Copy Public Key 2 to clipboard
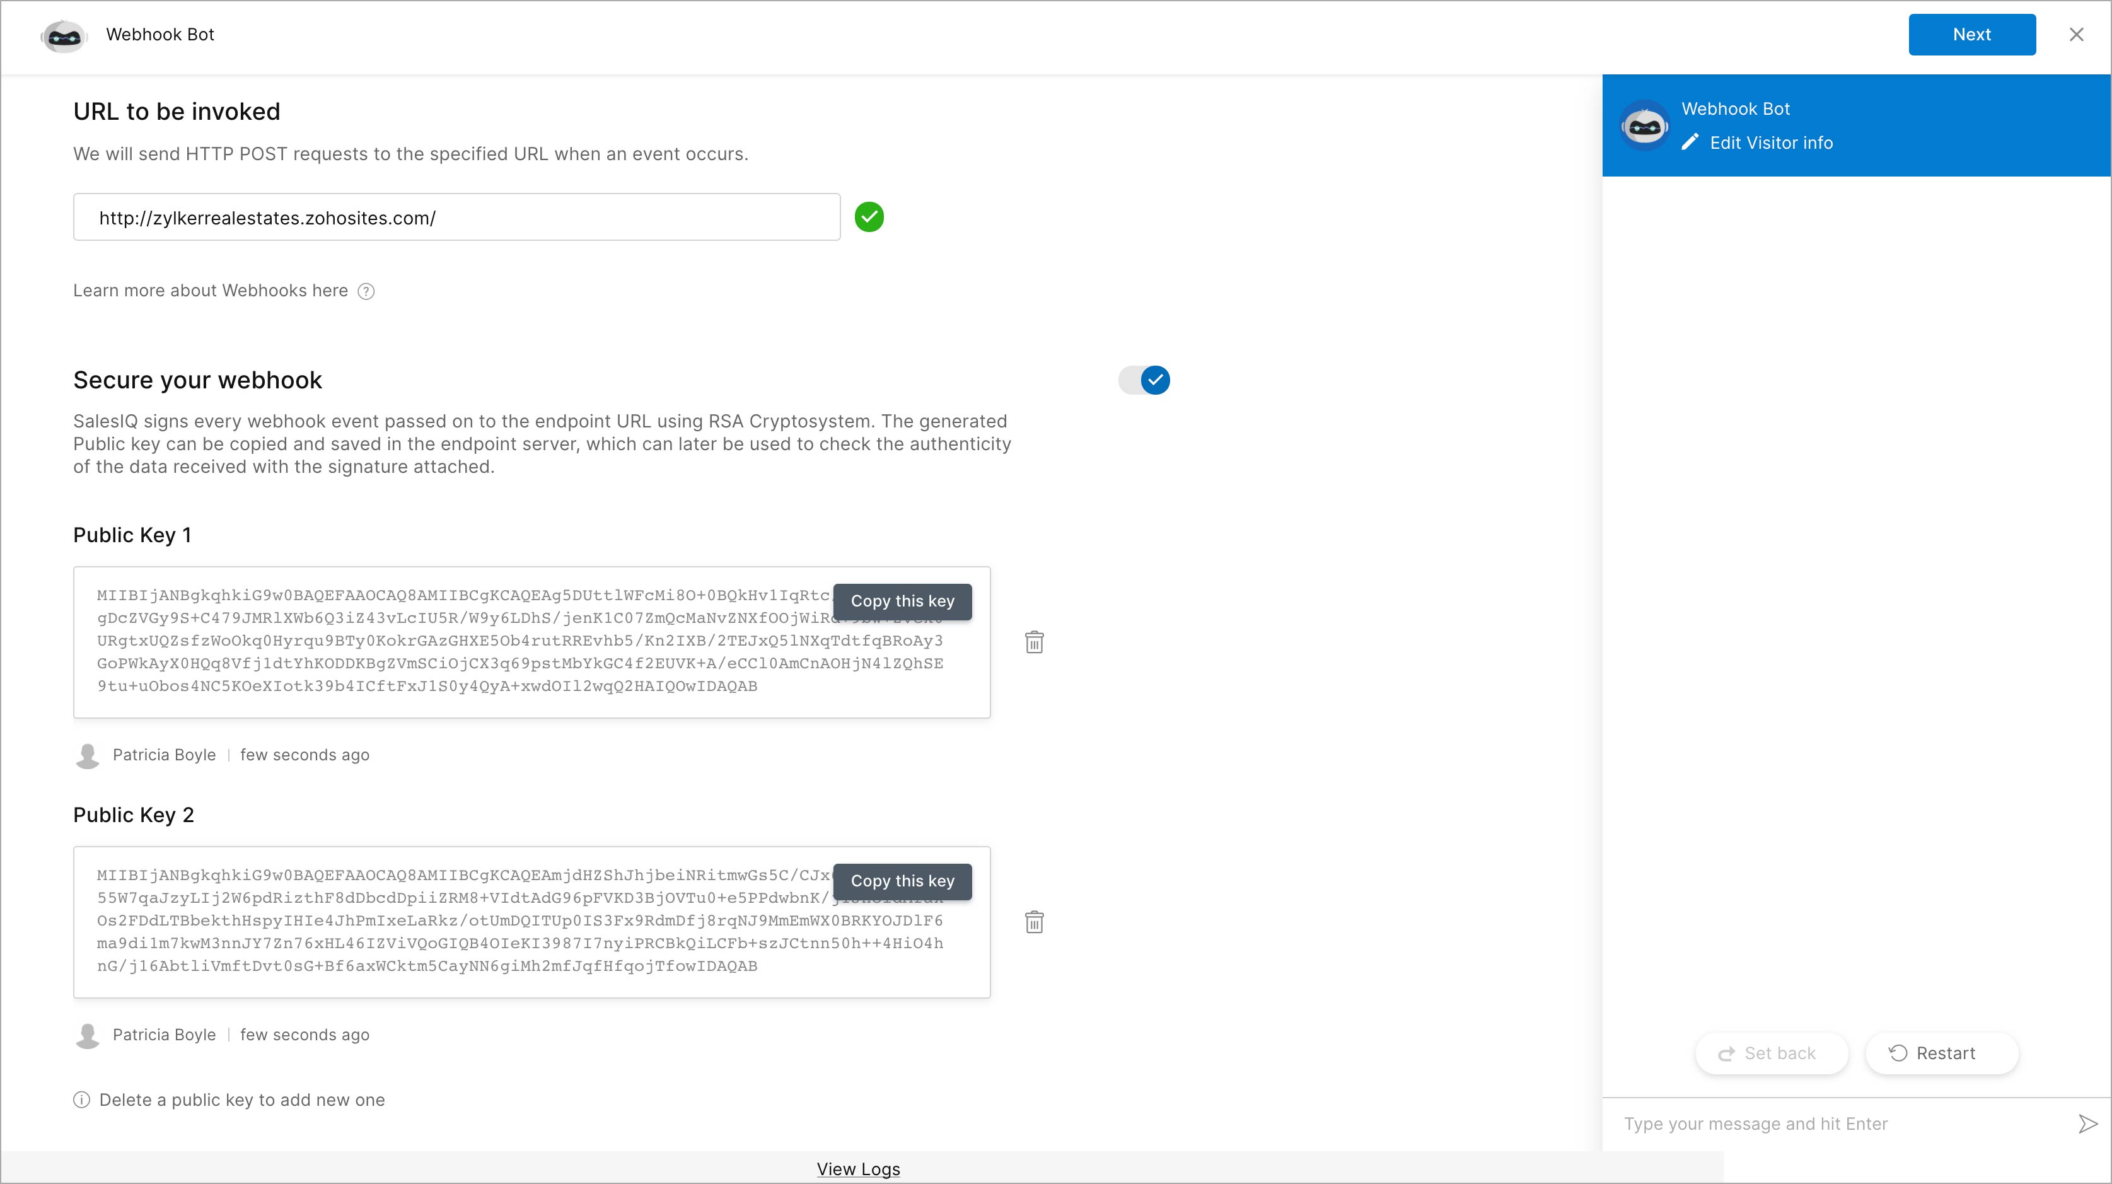The width and height of the screenshot is (2112, 1184). (x=902, y=881)
